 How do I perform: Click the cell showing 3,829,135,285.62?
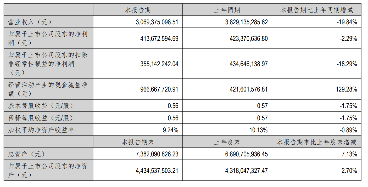pos(247,22)
